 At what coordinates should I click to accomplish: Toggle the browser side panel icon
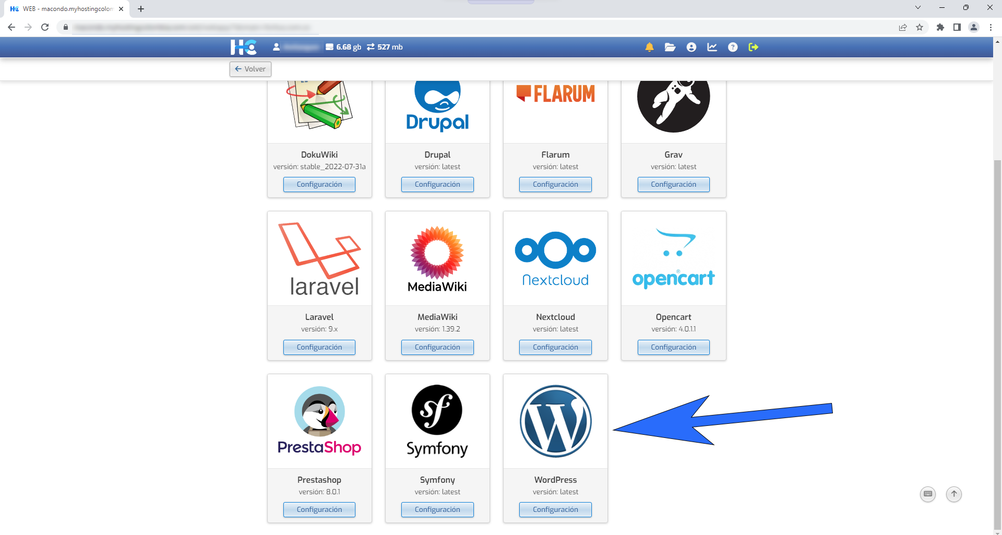(x=957, y=27)
